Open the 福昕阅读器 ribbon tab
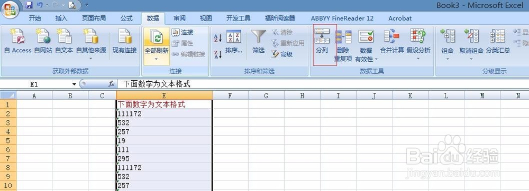 click(280, 18)
